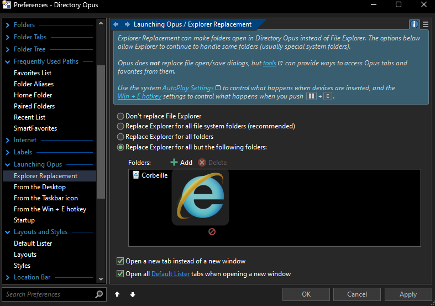The image size is (435, 306).
Task: Select the Explorer Replacement page
Action: pos(49,176)
